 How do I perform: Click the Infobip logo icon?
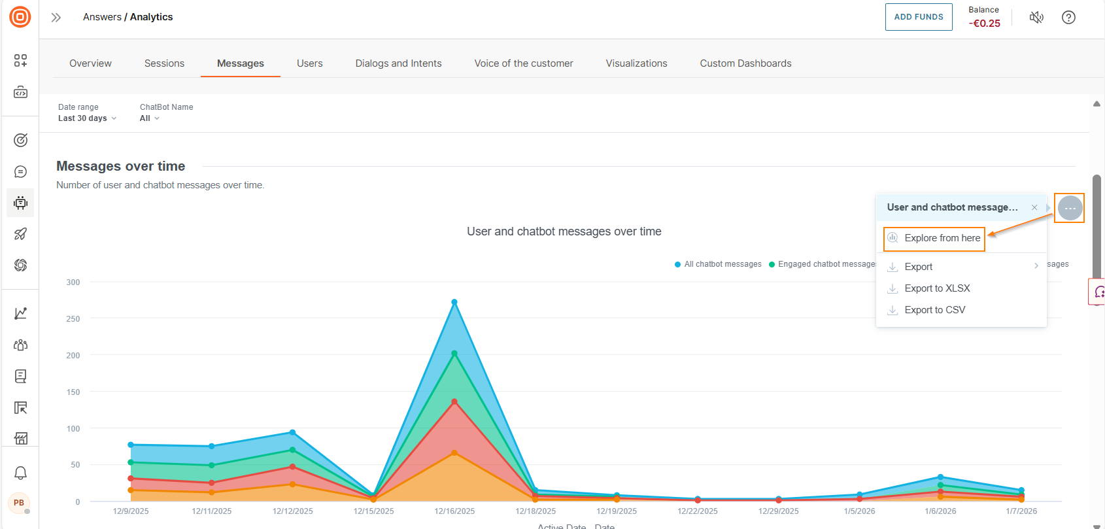pos(20,17)
